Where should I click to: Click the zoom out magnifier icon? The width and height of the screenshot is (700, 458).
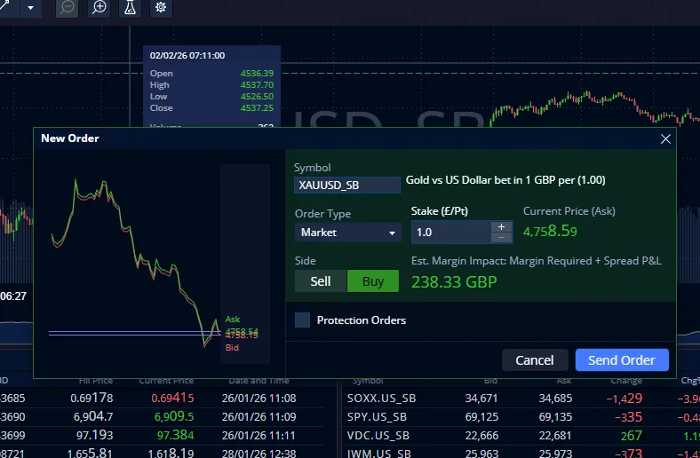67,8
